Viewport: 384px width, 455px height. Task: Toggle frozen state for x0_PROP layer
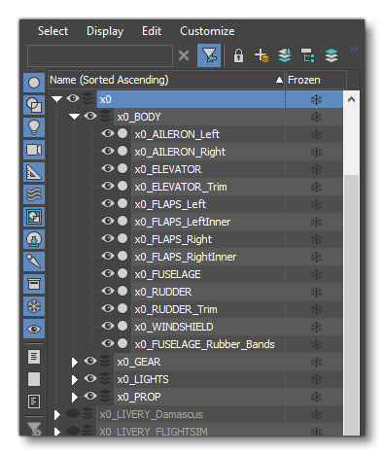316,397
